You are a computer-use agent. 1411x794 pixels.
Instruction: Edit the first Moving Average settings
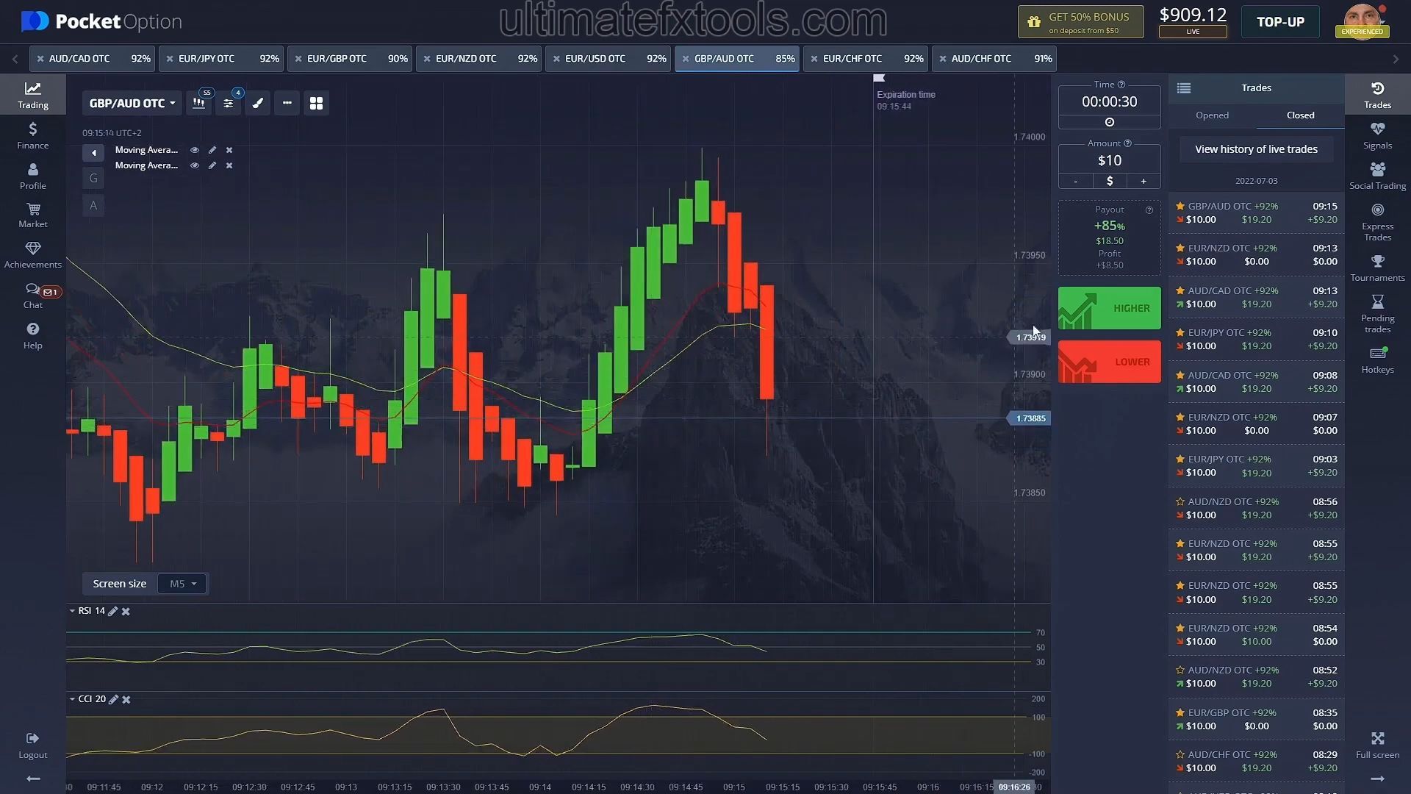click(x=212, y=150)
